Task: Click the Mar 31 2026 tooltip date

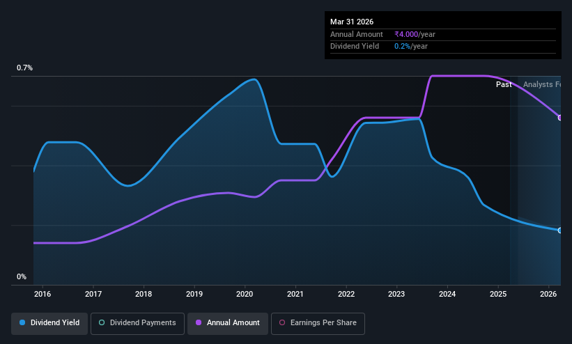Action: point(352,22)
